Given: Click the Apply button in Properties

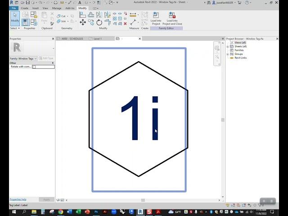Looking at the screenshot, I should click(x=47, y=199).
